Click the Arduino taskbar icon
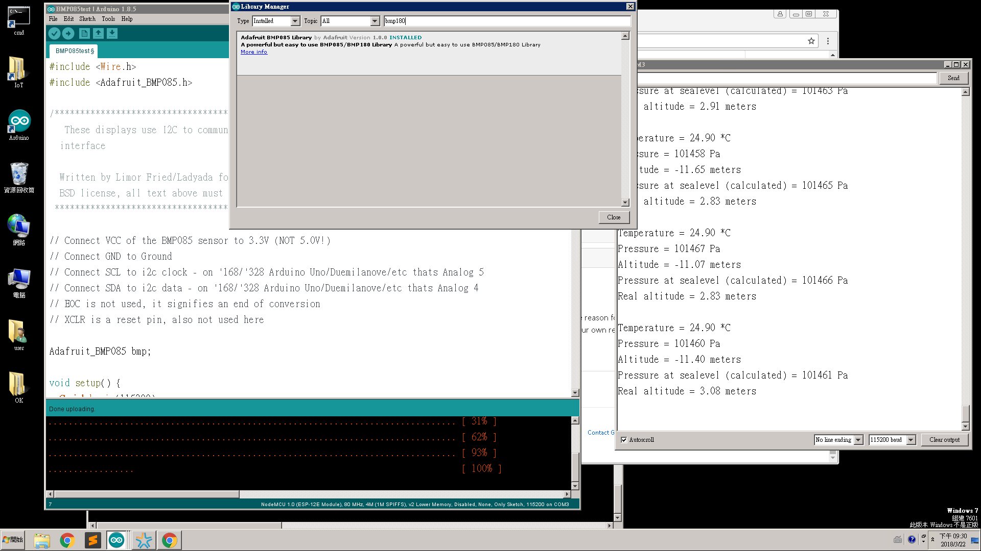Image resolution: width=981 pixels, height=551 pixels. coord(116,540)
